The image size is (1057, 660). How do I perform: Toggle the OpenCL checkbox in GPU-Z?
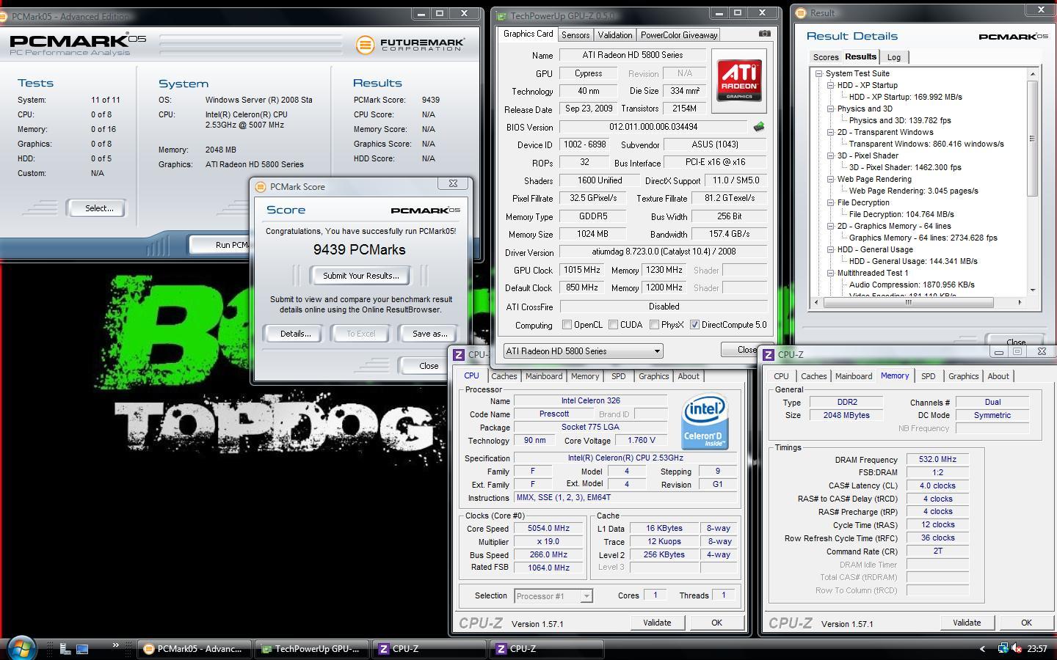click(x=567, y=324)
